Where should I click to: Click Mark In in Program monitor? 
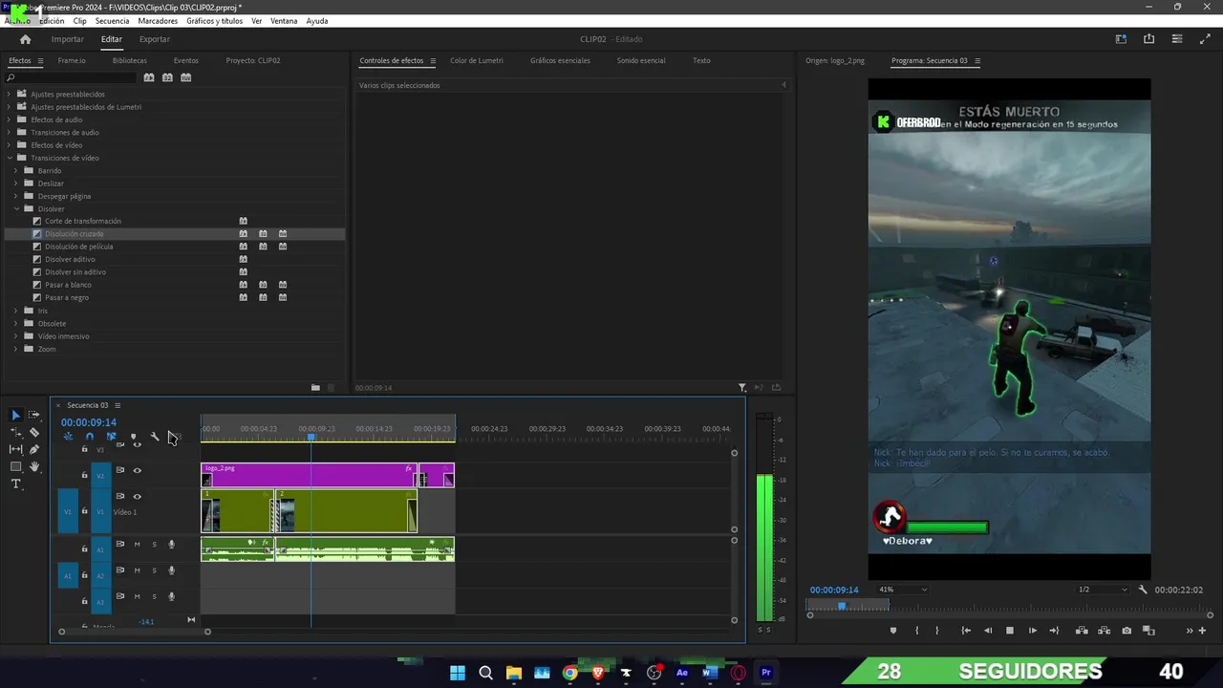point(916,631)
